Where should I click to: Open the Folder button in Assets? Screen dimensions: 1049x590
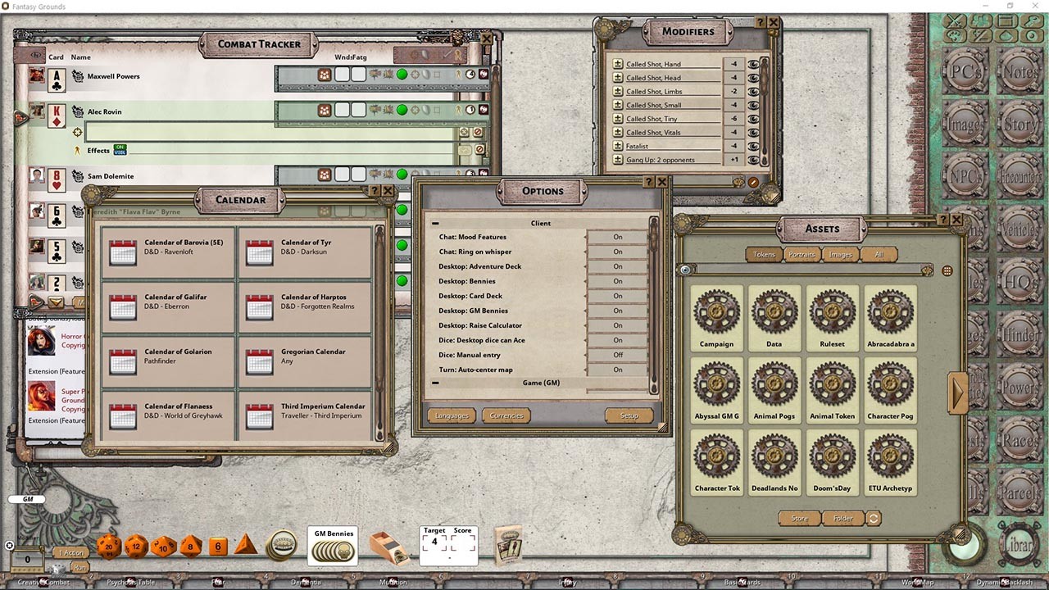845,518
